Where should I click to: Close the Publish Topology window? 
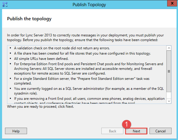(x=172, y=3)
